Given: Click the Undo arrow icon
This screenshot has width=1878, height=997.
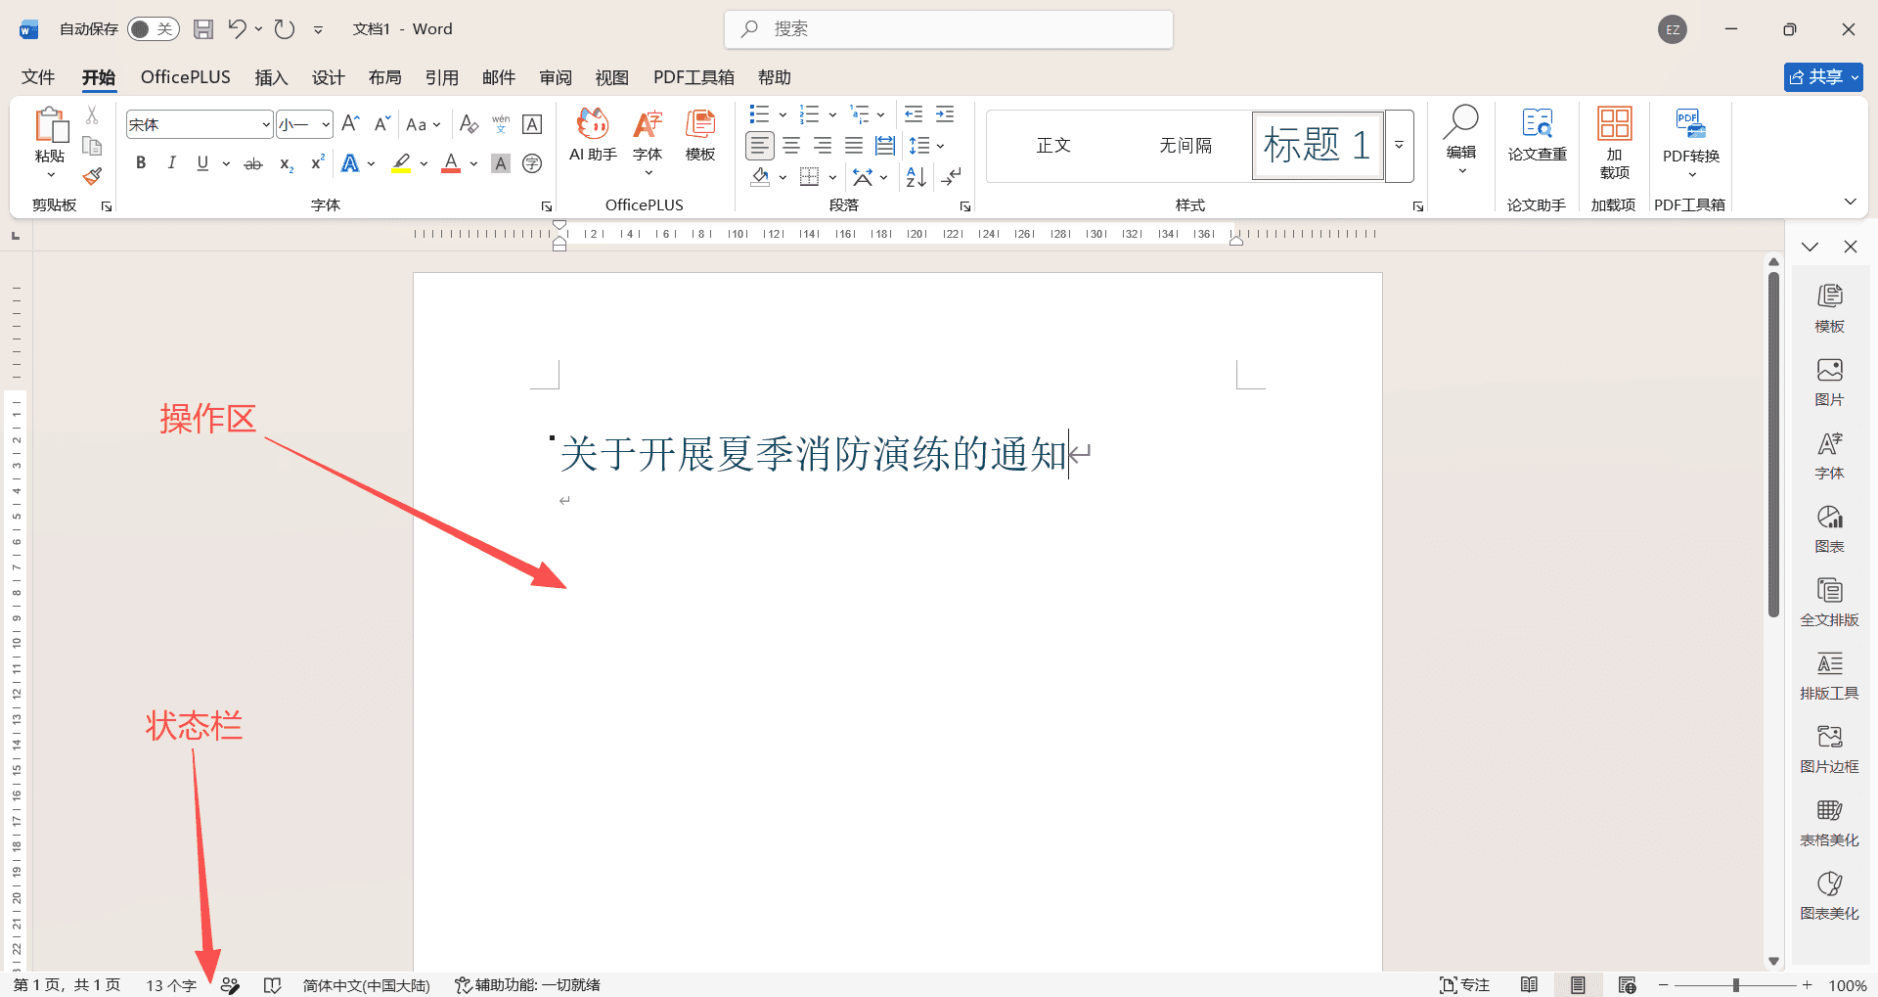Looking at the screenshot, I should coord(237,29).
